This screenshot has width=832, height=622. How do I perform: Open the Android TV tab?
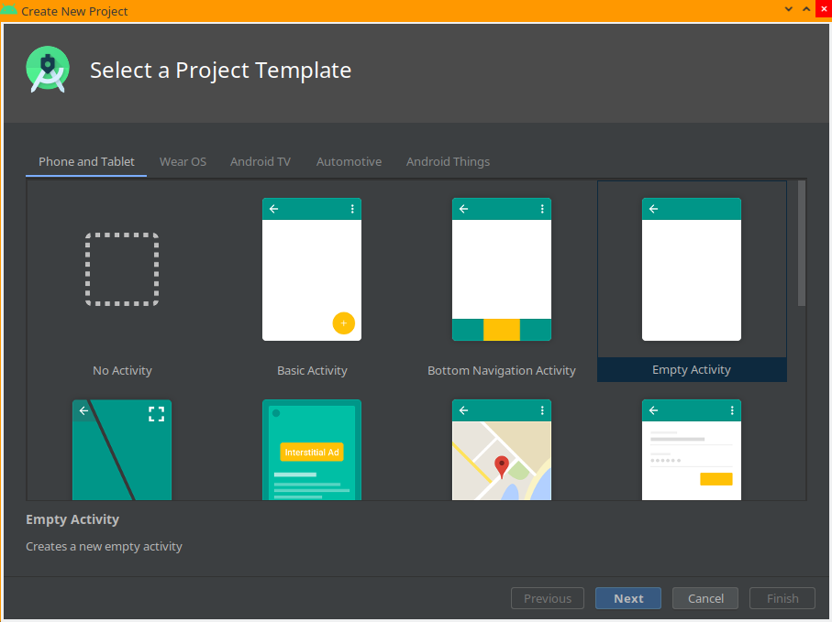[x=261, y=161]
